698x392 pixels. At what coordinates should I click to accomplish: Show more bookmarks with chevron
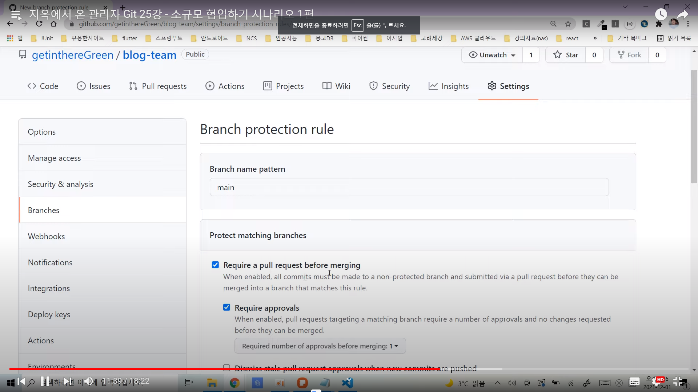point(595,38)
